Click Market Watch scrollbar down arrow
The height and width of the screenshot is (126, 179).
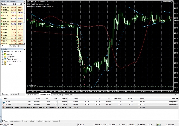[24, 44]
